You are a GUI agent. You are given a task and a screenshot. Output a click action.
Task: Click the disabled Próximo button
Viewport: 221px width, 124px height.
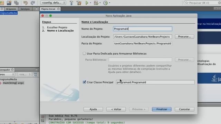[139, 109]
